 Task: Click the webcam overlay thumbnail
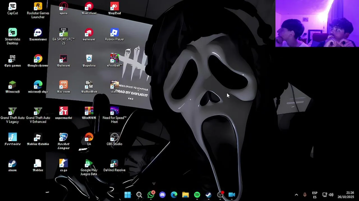tap(317, 23)
